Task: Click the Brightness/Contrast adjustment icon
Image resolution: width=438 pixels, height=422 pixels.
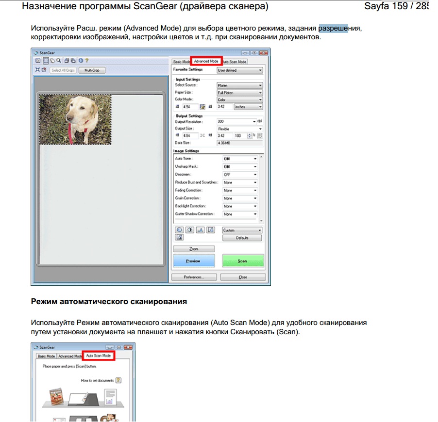Action: click(x=190, y=230)
